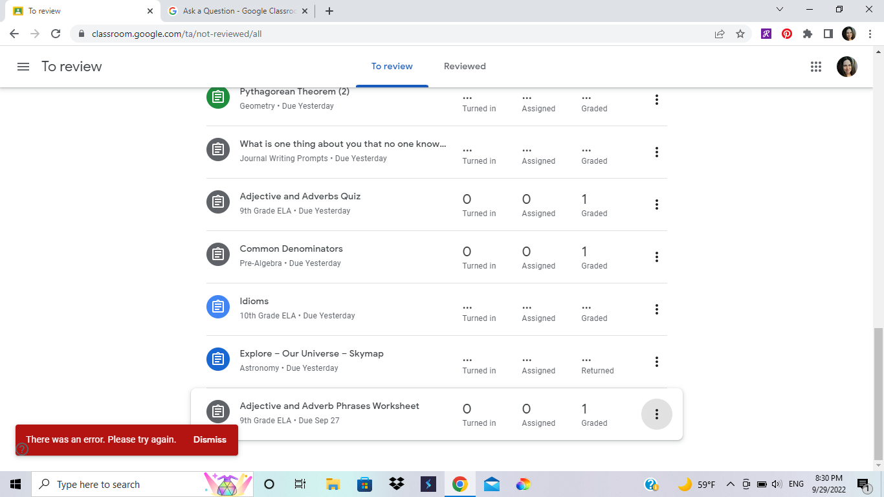Open more options for Adjective and Adverbs Quiz
Viewport: 884px width, 497px height.
coord(656,204)
